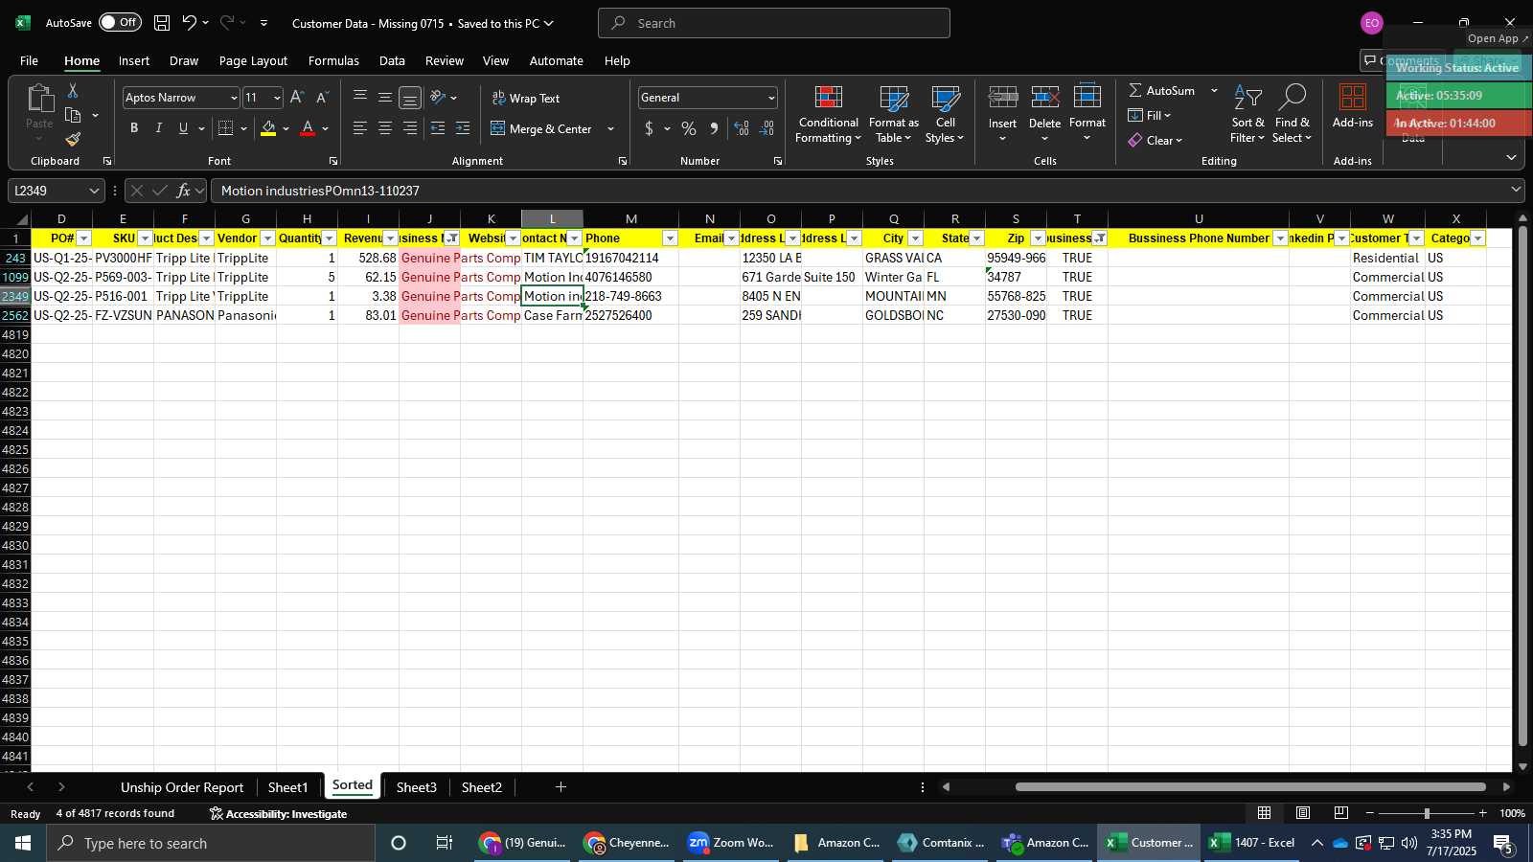This screenshot has width=1533, height=862.
Task: Apply red Font Color swatch
Action: pos(308,128)
